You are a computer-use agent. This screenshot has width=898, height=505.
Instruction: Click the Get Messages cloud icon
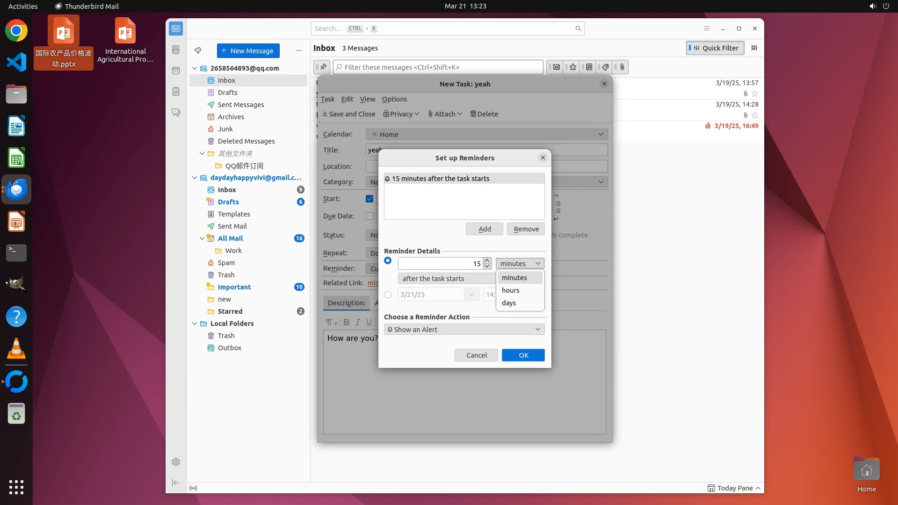pyautogui.click(x=198, y=50)
